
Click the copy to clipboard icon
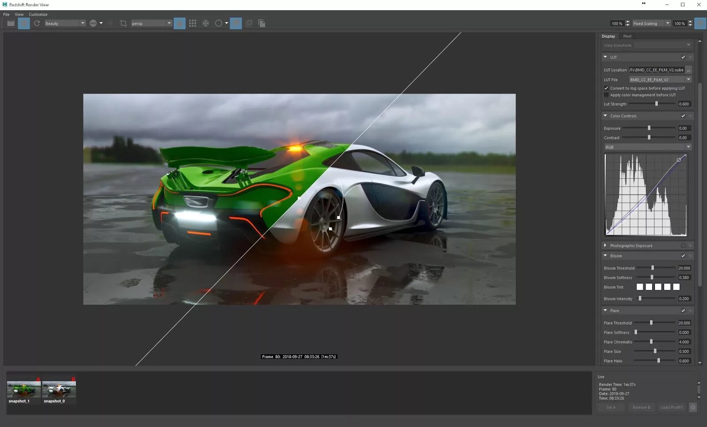point(262,23)
